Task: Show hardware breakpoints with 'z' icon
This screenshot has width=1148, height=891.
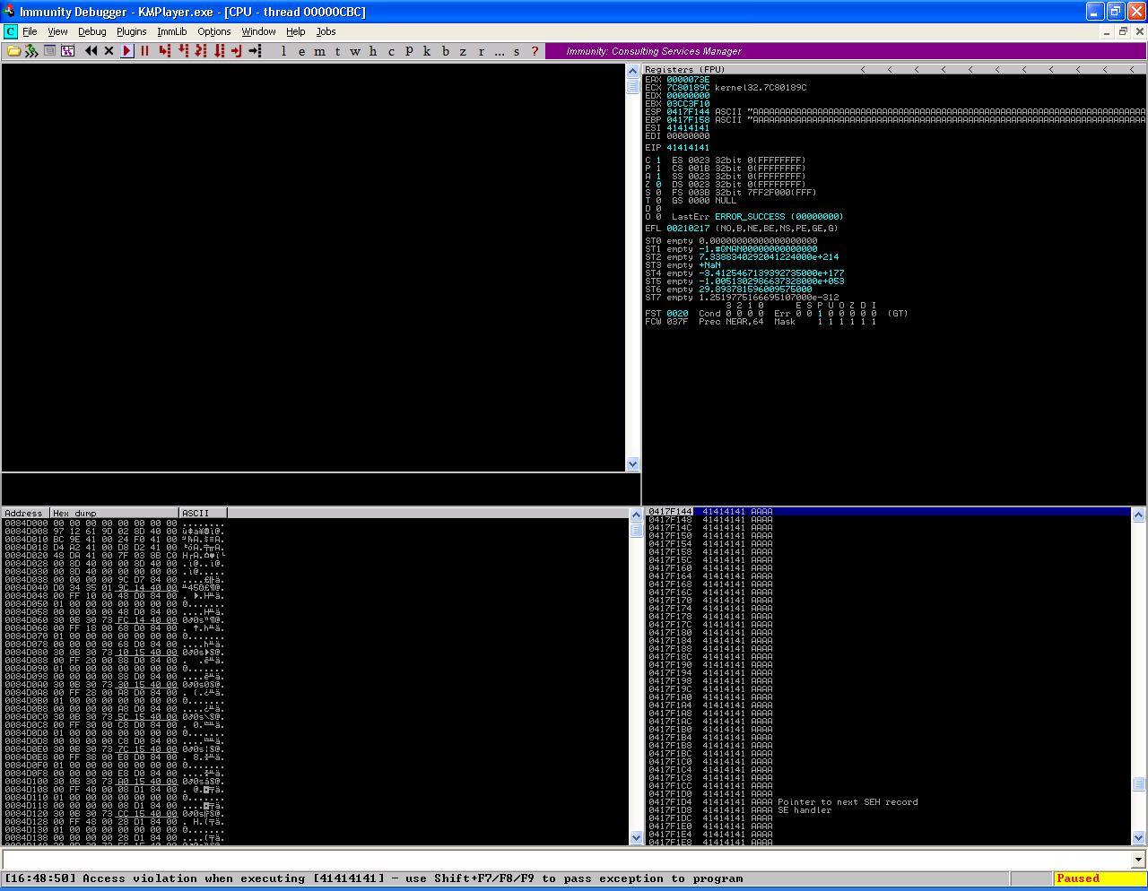Action: pos(463,51)
